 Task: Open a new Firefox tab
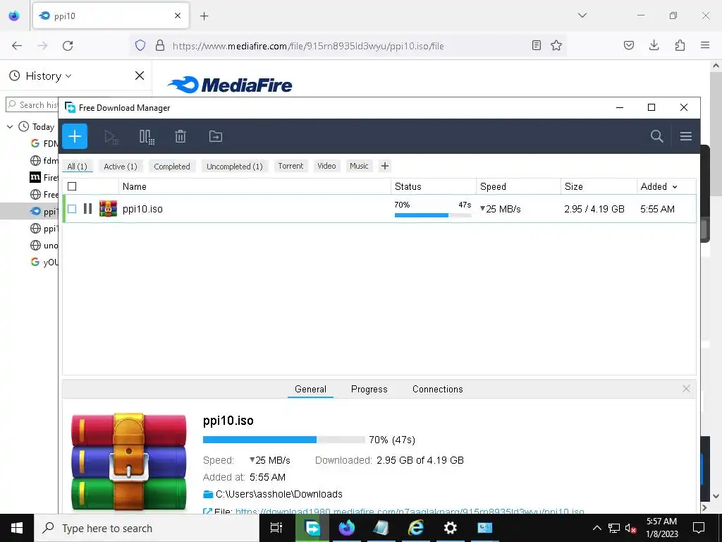[204, 16]
